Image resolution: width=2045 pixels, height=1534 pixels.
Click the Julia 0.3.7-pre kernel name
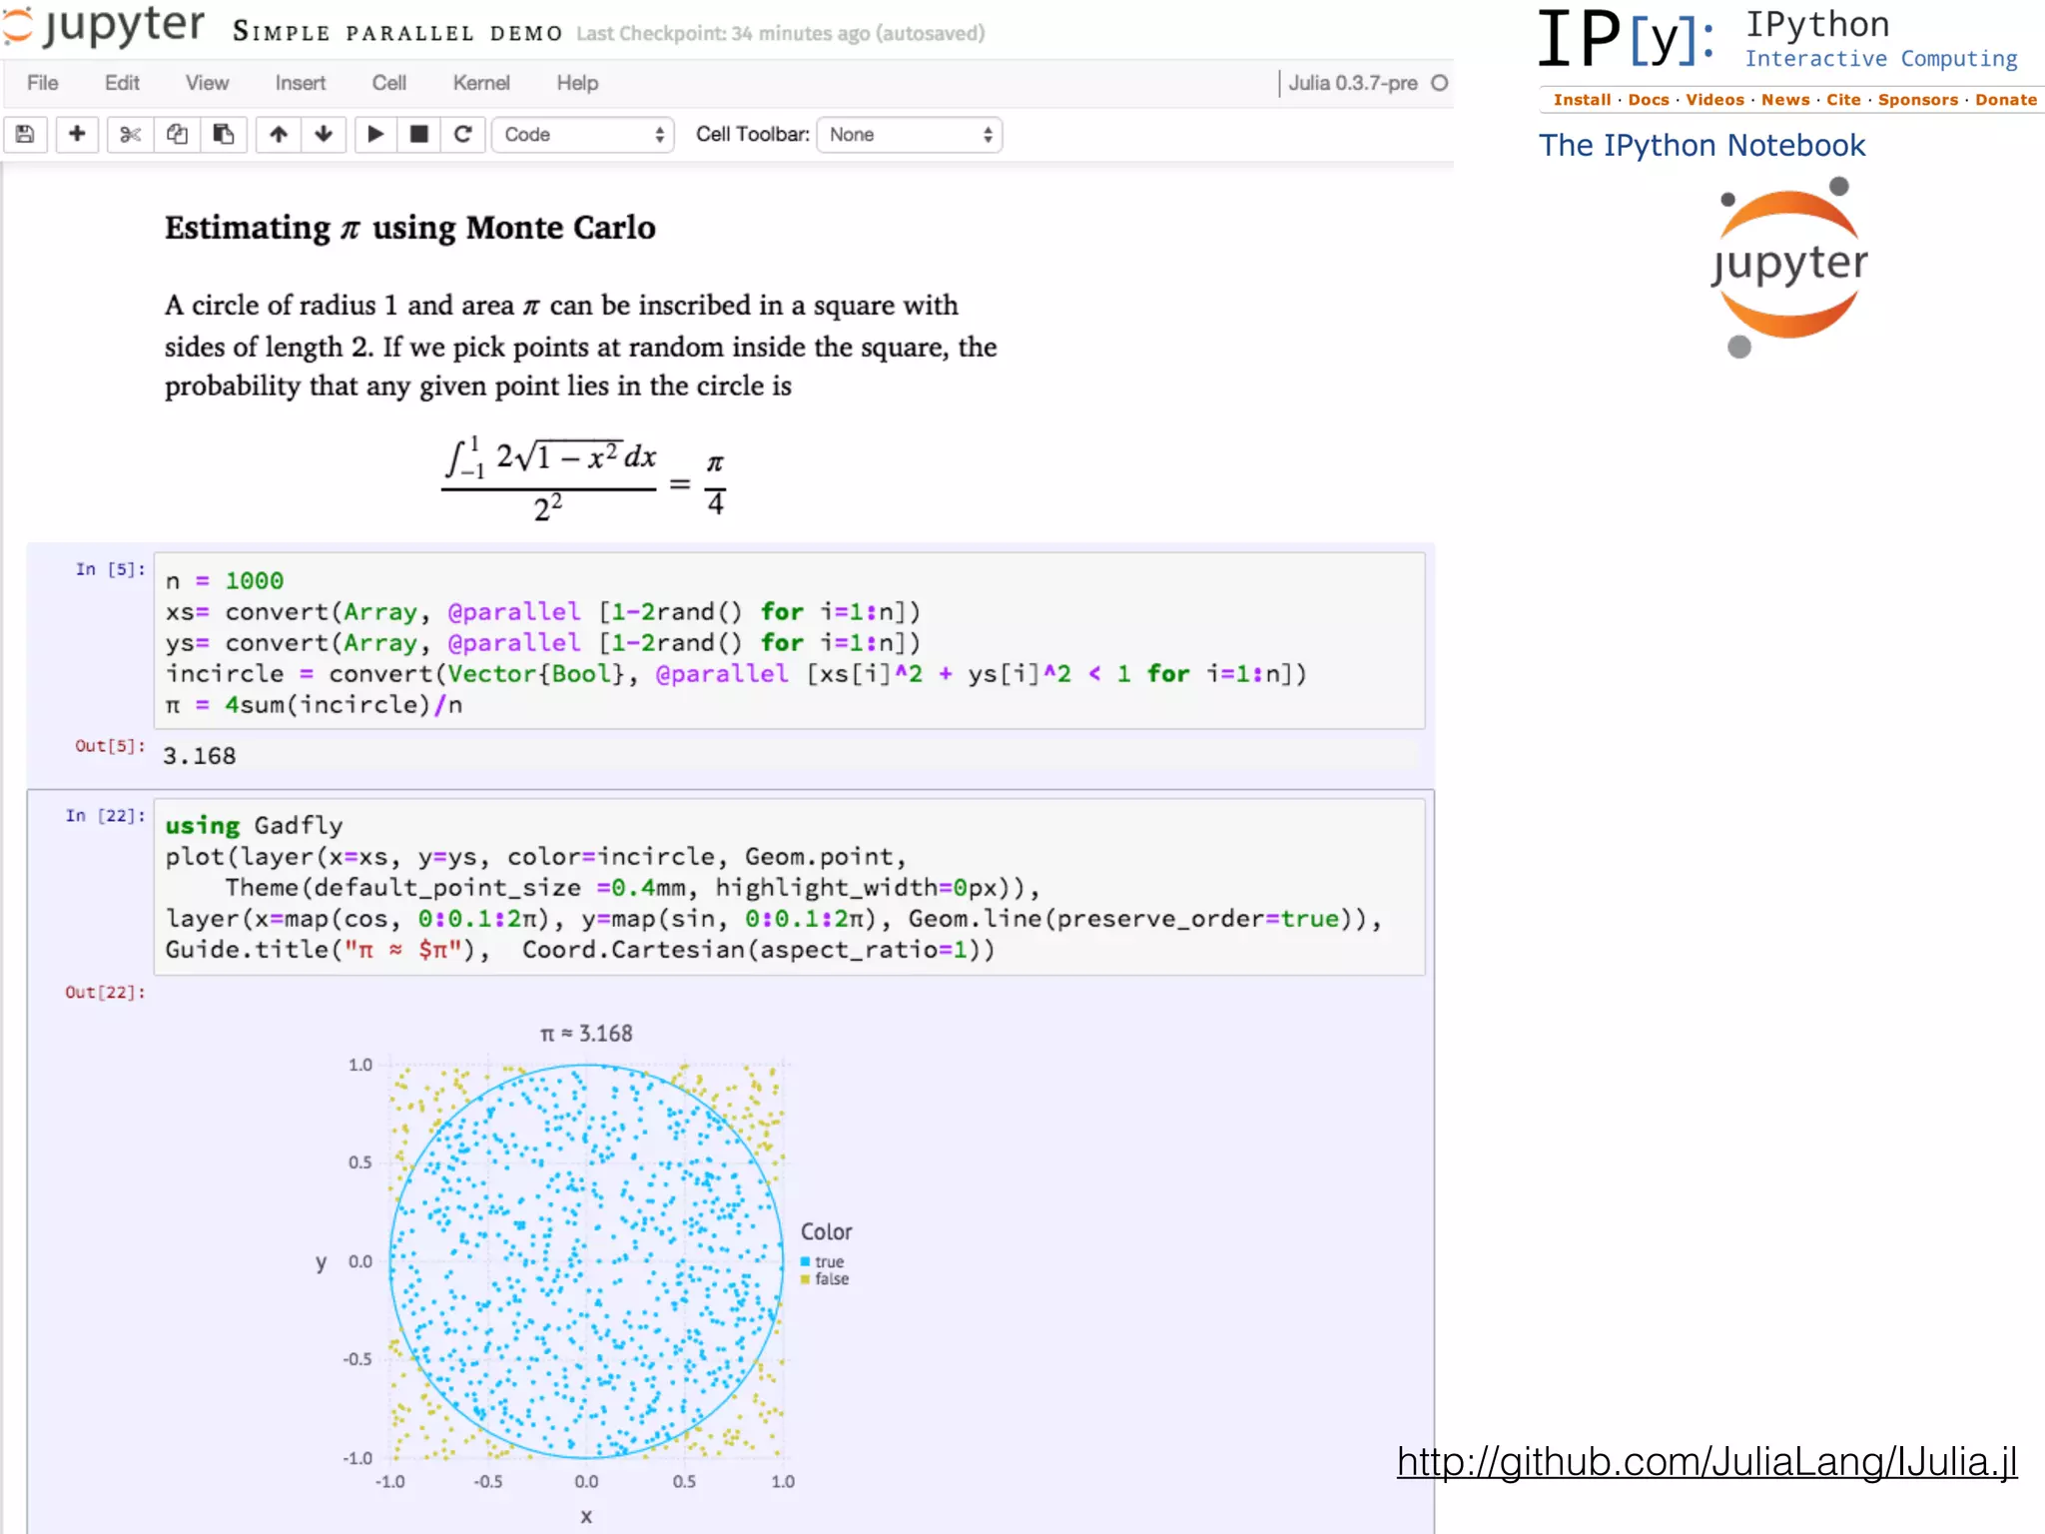(1353, 83)
